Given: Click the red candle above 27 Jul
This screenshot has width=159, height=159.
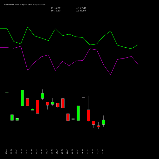Looking at the screenshot, I should click(88, 115).
